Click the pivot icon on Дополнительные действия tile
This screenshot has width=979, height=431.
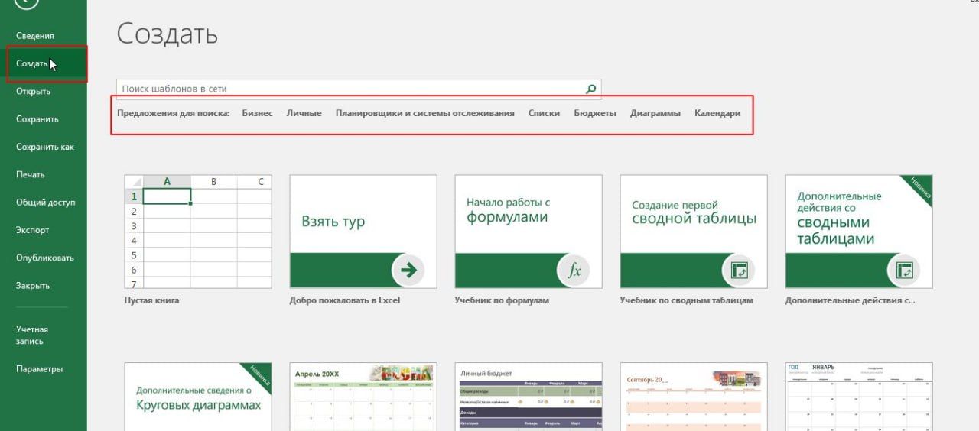click(x=905, y=271)
